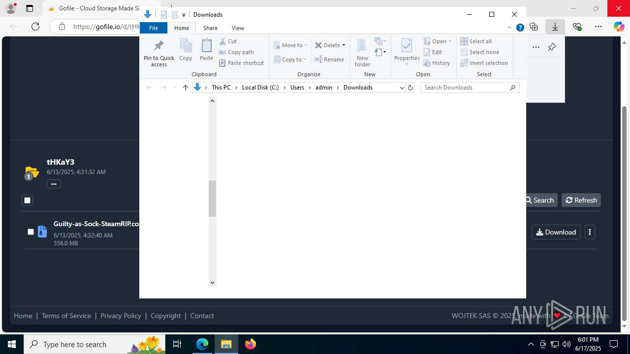Click the Gofile Refresh button
This screenshot has height=354, width=630.
[581, 200]
